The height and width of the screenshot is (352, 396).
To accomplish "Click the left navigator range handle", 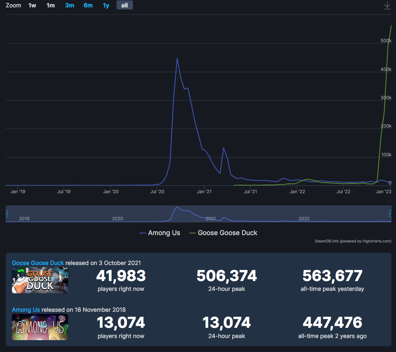I will [x=6, y=214].
